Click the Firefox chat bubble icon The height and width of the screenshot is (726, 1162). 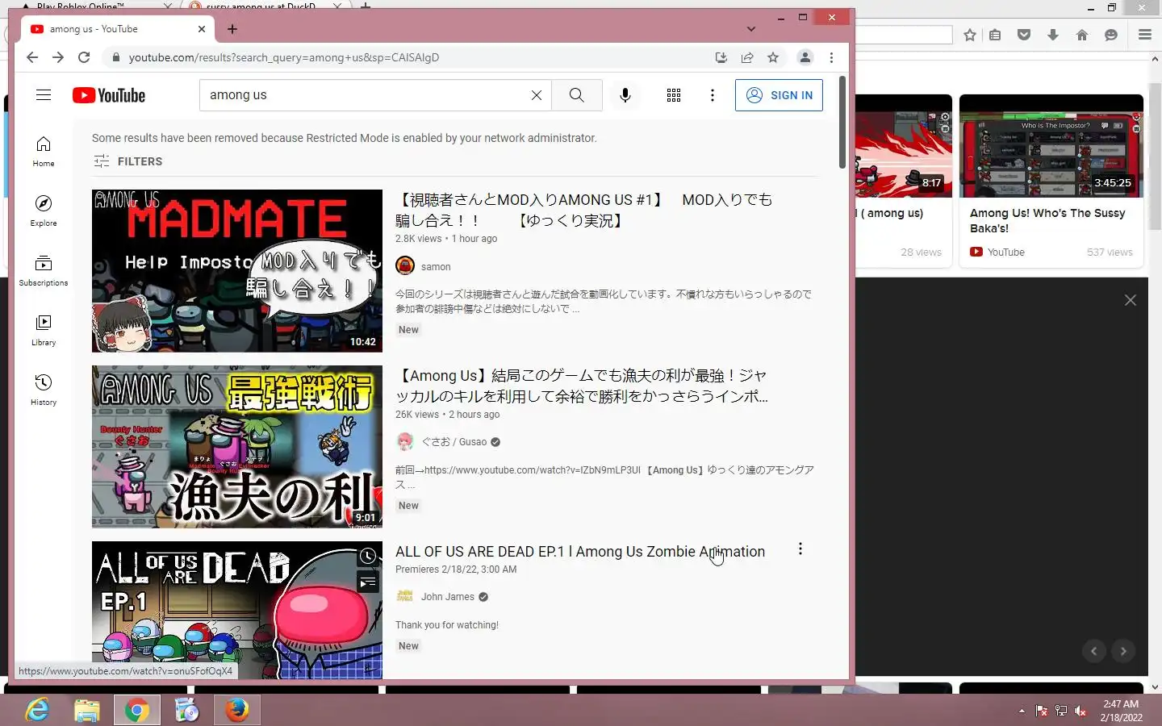[x=1111, y=35]
